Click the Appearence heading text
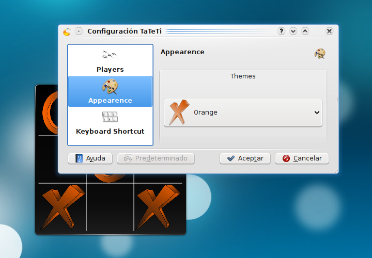 182,52
